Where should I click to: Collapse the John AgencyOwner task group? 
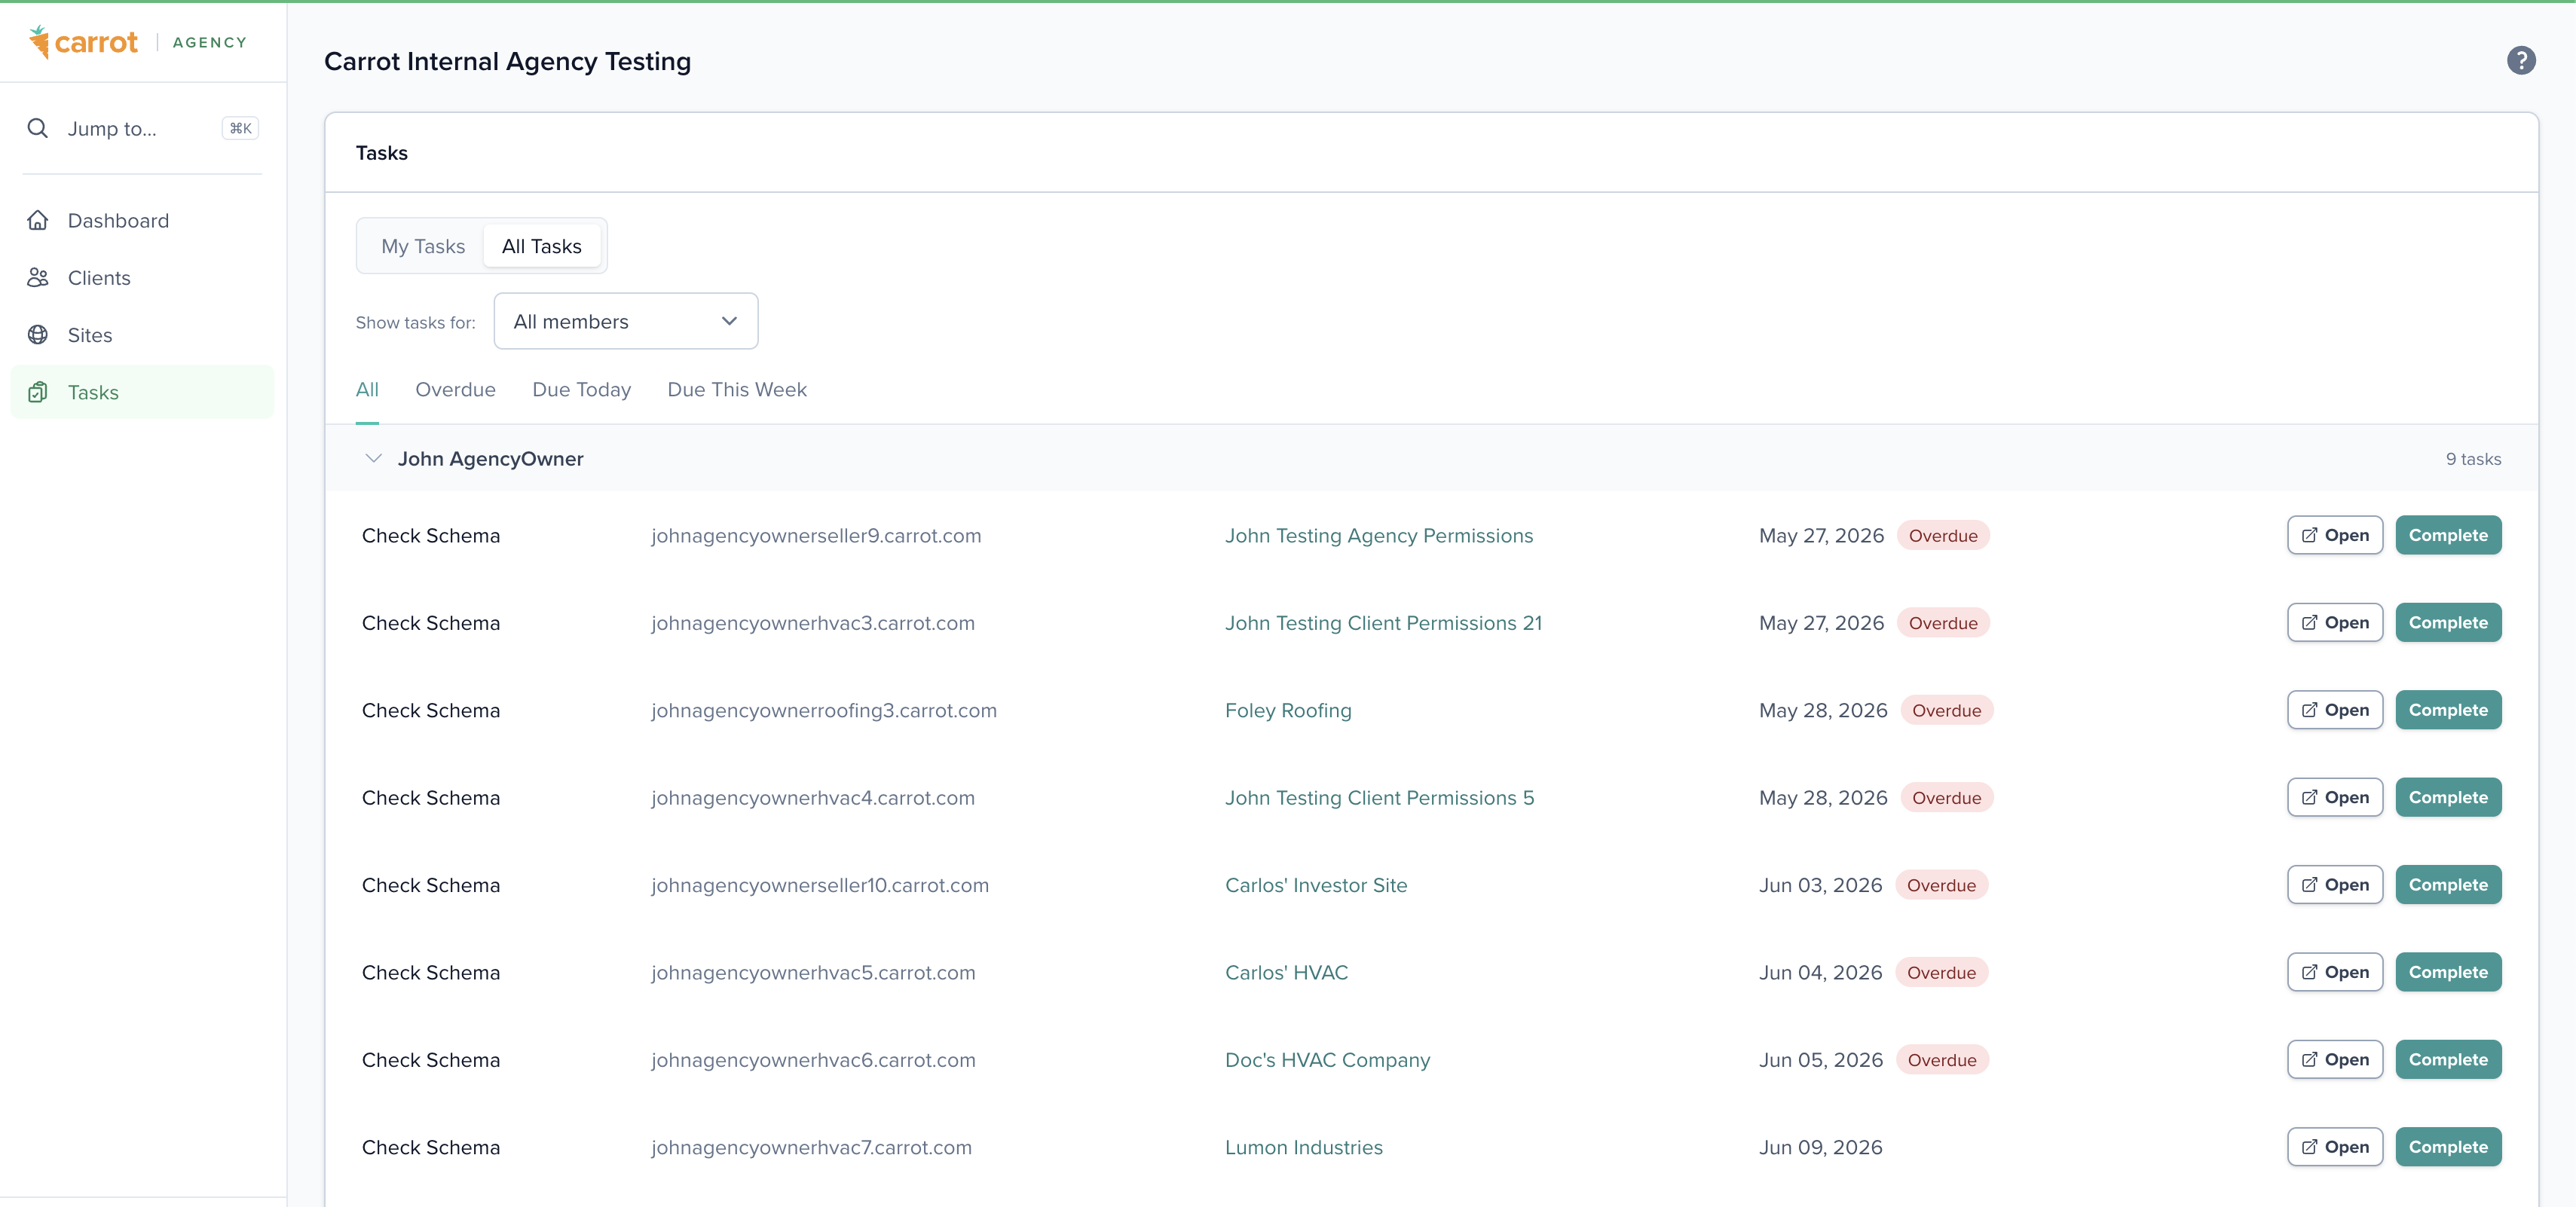(373, 459)
